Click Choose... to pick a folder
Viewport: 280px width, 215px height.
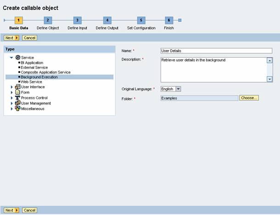point(249,98)
